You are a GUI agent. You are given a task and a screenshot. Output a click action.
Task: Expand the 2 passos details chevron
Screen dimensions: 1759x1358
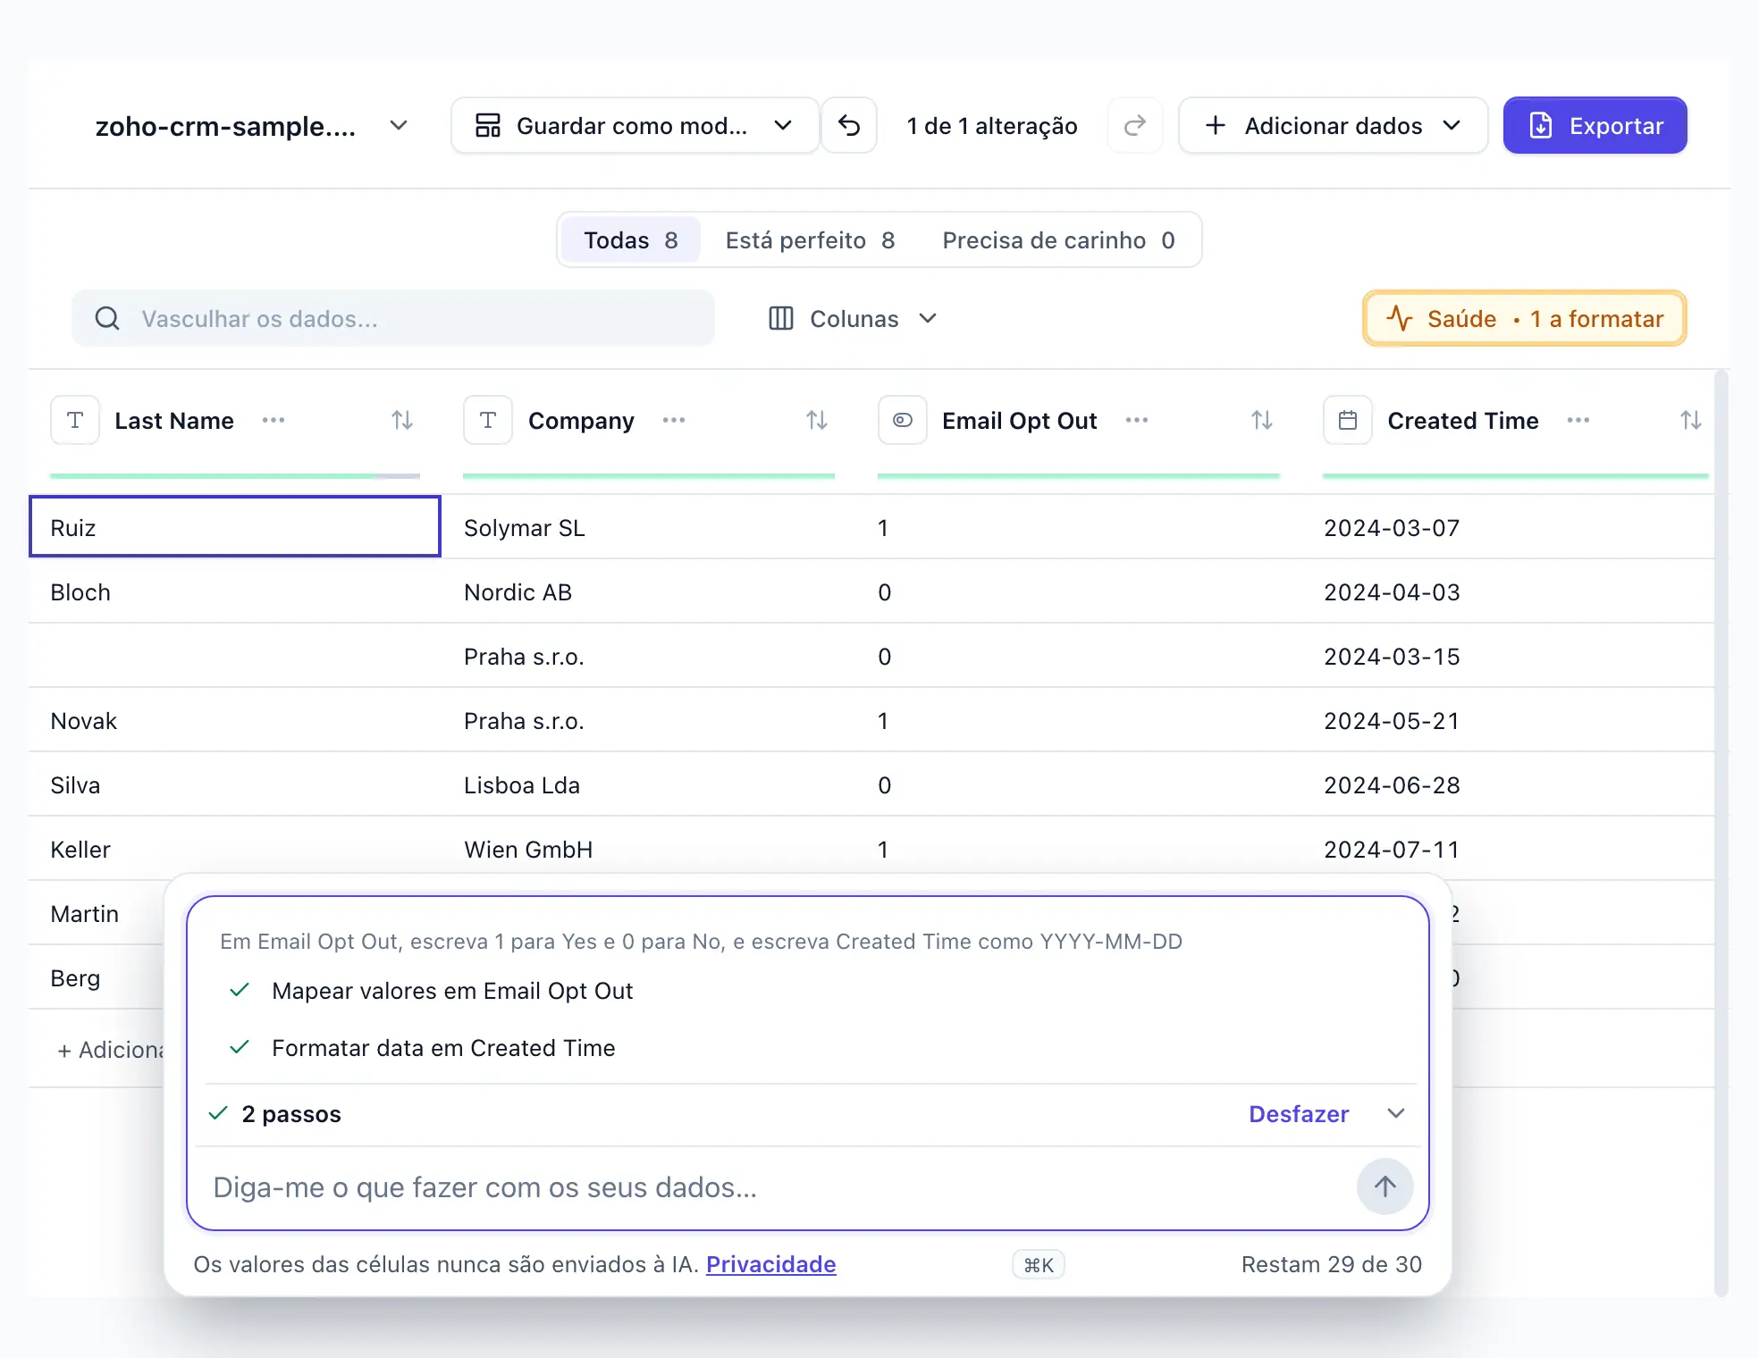1396,1114
